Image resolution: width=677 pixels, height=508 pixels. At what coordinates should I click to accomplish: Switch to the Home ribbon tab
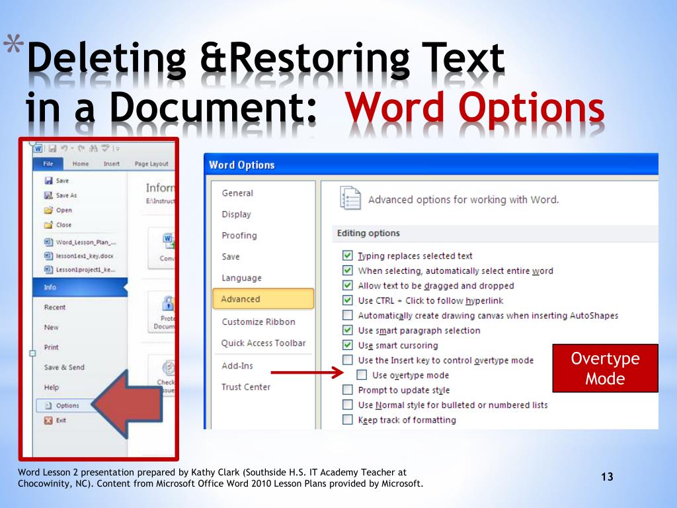pyautogui.click(x=80, y=164)
